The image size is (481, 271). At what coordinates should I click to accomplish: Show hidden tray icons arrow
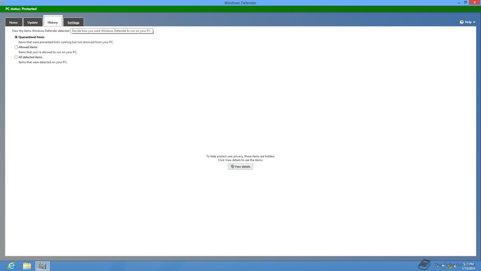[437, 266]
